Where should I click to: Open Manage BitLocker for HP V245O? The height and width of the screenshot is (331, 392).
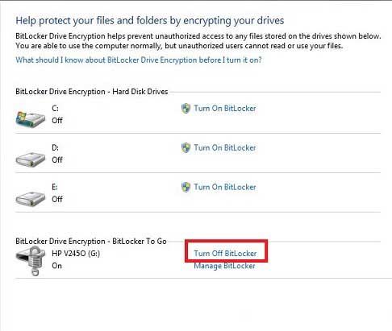click(224, 266)
